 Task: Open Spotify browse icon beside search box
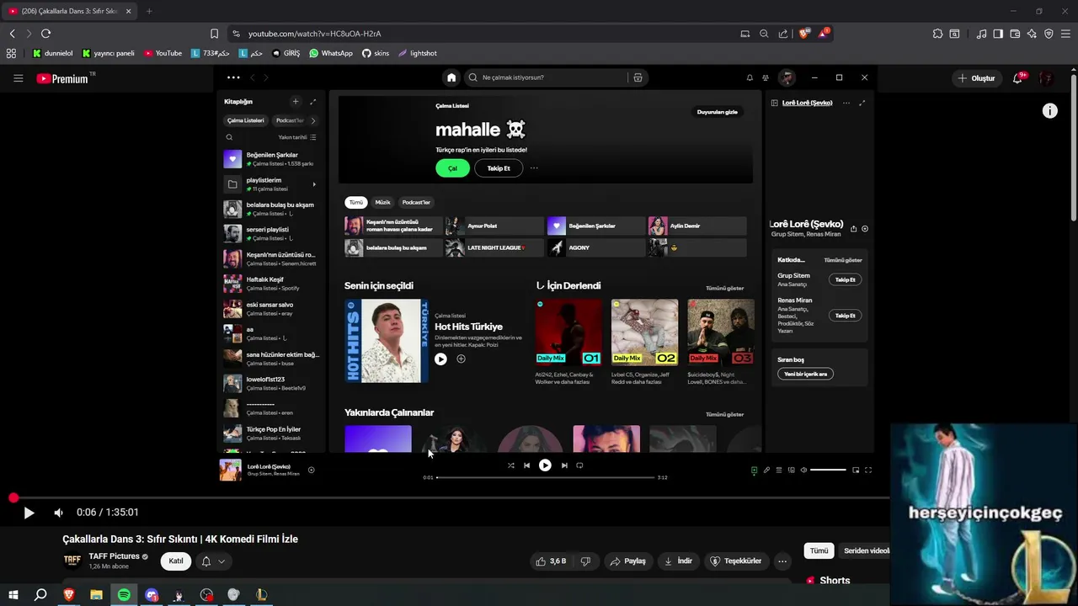click(x=638, y=77)
